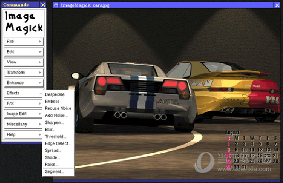Image resolution: width=283 pixels, height=183 pixels.
Task: Open the View menu button
Action: [24, 62]
